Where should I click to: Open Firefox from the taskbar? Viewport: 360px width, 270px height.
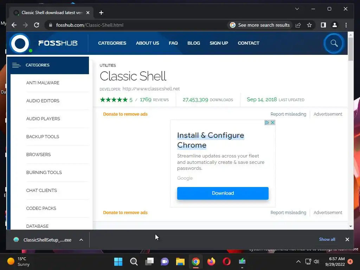[x=211, y=262]
